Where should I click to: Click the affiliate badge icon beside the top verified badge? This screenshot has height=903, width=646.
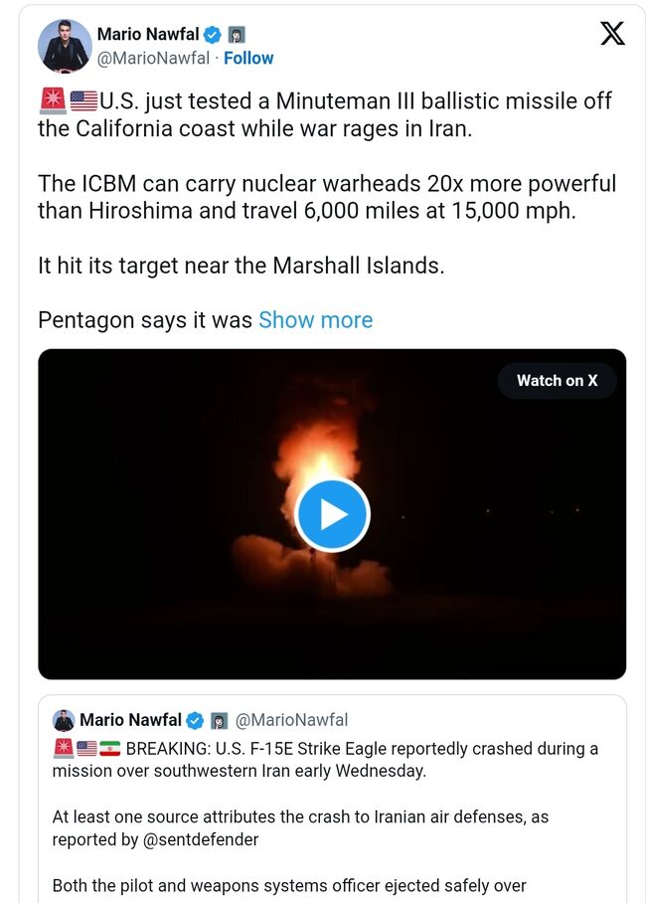237,35
